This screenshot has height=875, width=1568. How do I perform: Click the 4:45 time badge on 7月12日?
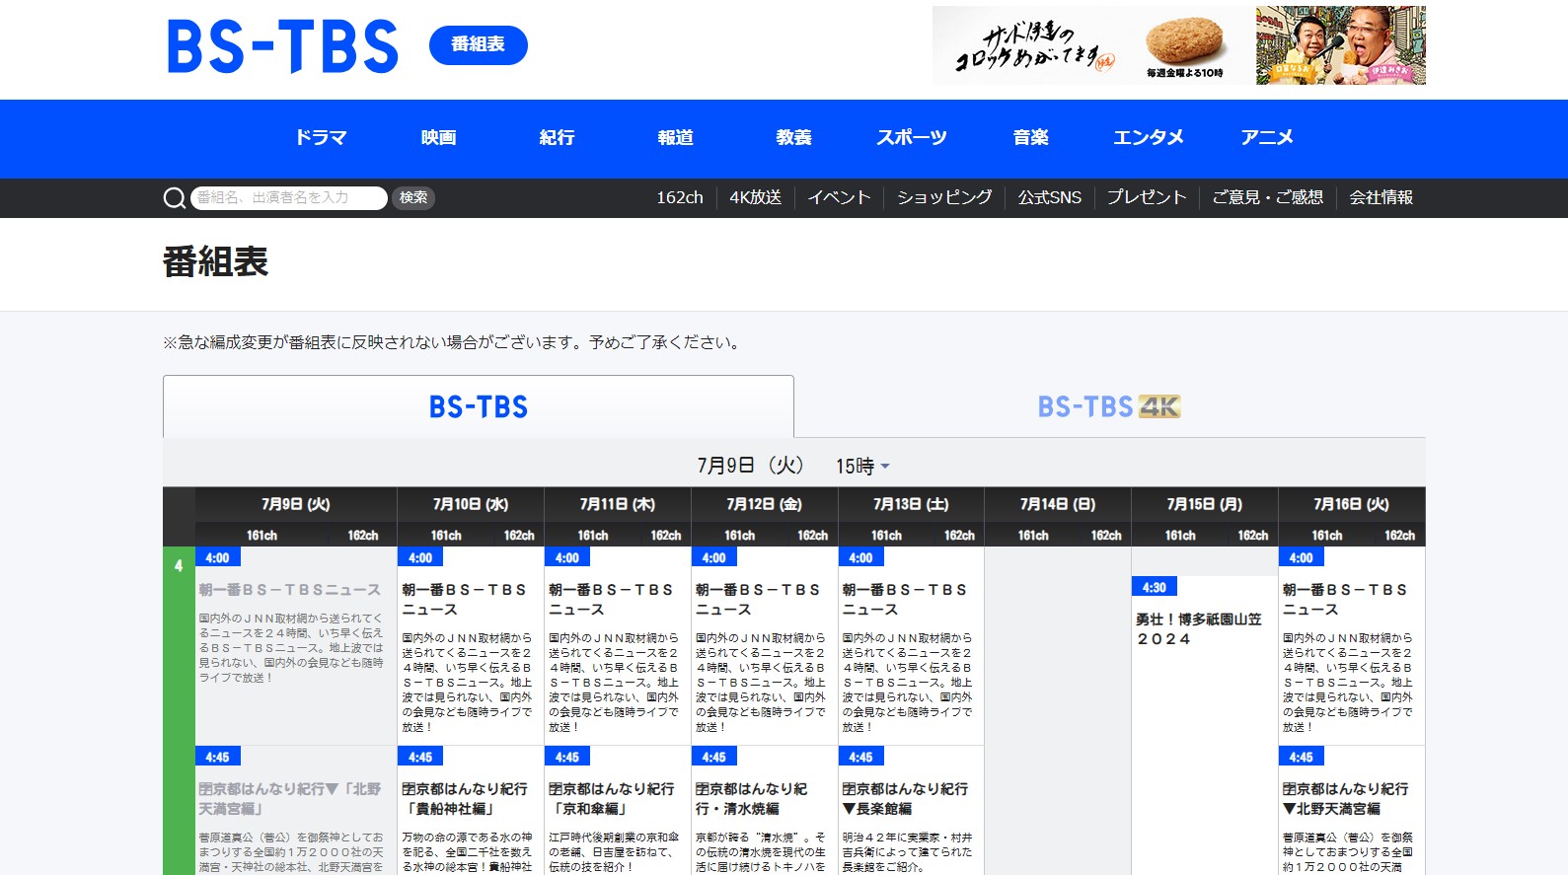coord(714,757)
